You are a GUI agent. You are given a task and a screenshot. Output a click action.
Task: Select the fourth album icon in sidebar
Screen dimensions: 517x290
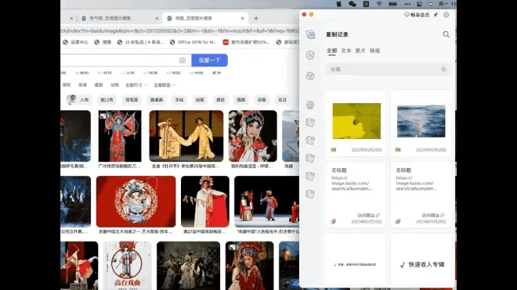(x=310, y=176)
